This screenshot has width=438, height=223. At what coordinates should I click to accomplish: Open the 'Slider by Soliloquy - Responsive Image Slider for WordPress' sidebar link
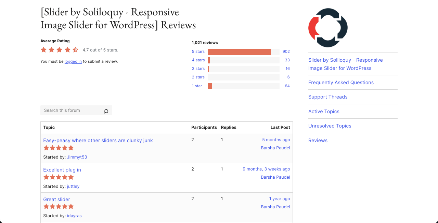(x=345, y=64)
